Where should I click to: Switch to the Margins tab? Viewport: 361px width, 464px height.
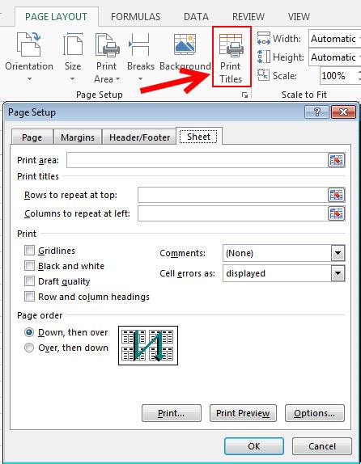(x=78, y=137)
